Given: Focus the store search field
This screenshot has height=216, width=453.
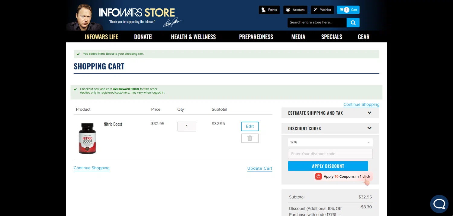Looking at the screenshot, I should coord(317,23).
